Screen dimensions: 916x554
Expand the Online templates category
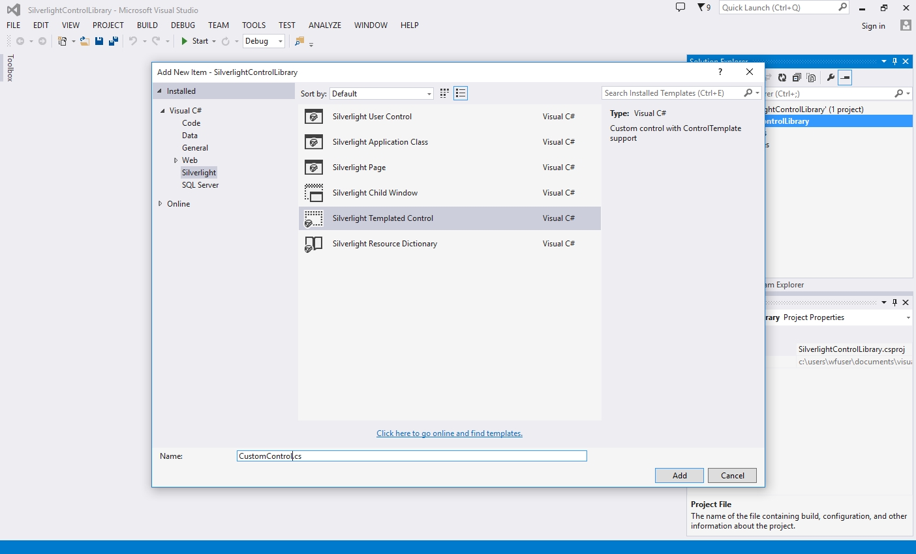(160, 204)
